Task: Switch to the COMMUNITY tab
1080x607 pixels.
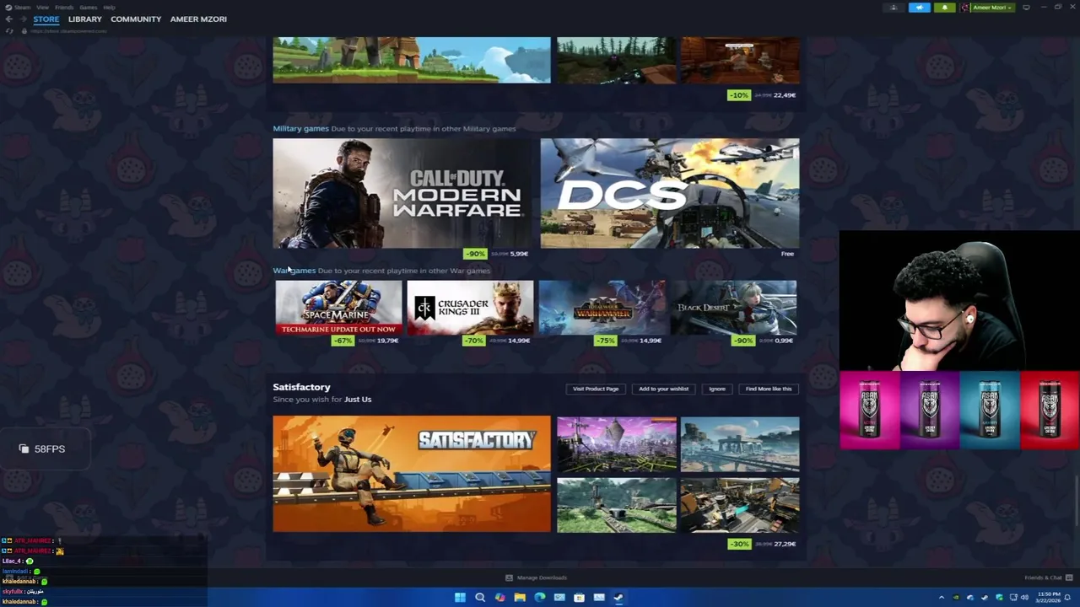Action: point(136,19)
